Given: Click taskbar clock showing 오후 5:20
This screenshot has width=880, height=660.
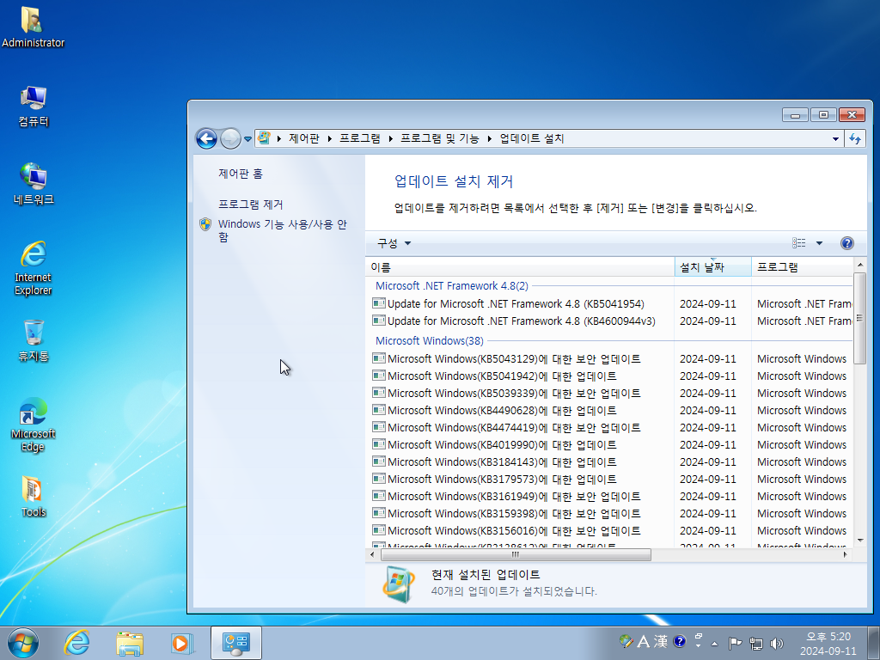Looking at the screenshot, I should pos(828,644).
